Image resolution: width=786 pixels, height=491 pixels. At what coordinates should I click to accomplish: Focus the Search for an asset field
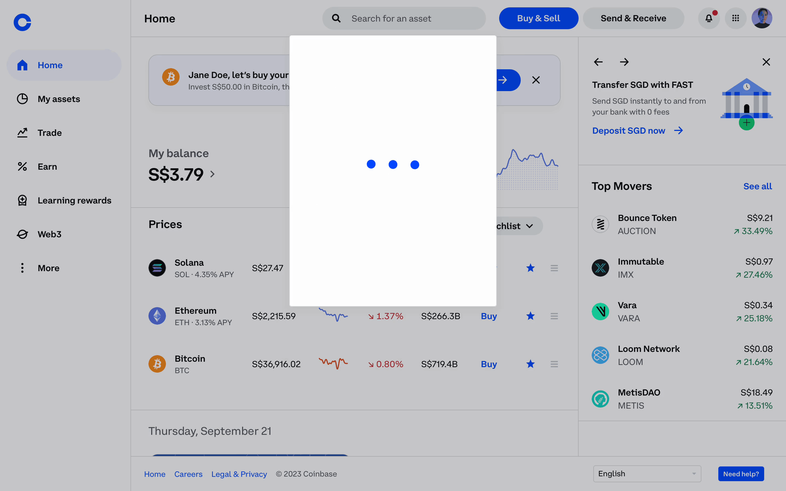click(404, 19)
